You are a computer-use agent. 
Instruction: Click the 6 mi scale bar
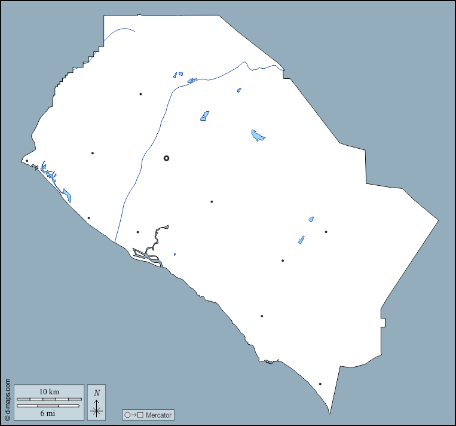point(48,406)
